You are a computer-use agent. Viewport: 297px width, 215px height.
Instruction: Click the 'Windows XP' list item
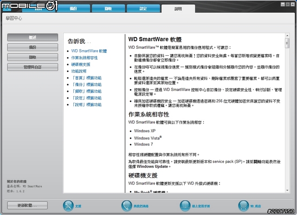click(x=145, y=131)
